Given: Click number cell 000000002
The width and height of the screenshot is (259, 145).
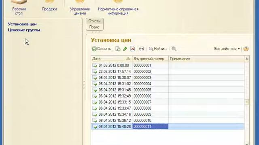Looking at the screenshot, I should (150, 72).
